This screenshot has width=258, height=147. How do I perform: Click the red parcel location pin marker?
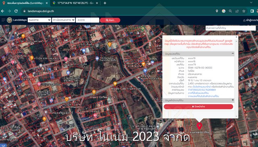[199, 126]
